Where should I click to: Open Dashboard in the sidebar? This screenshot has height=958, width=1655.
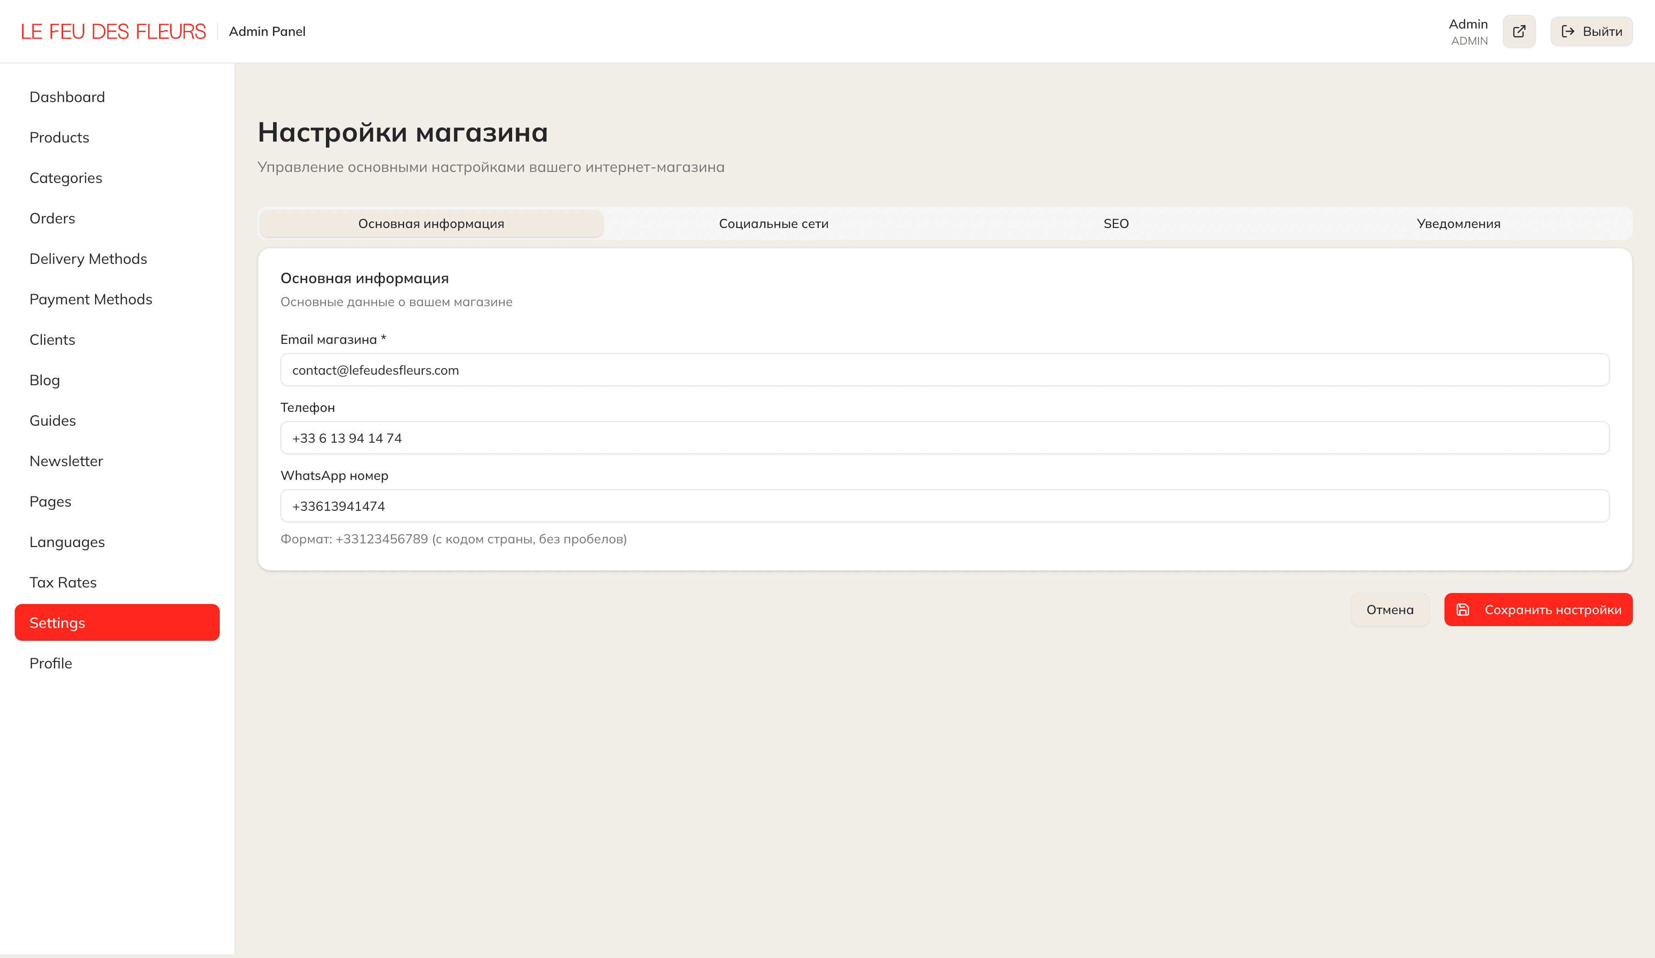(67, 97)
